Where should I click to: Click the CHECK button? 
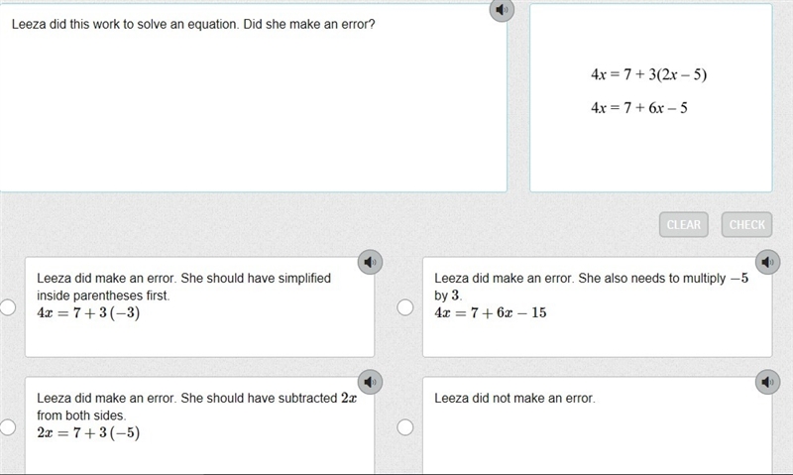click(747, 224)
